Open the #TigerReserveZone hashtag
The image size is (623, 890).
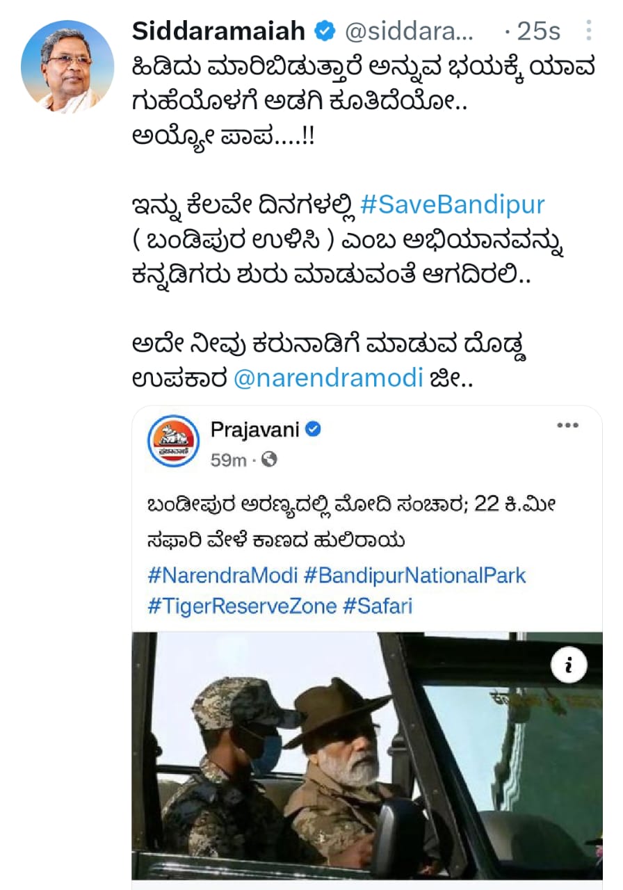tap(243, 606)
